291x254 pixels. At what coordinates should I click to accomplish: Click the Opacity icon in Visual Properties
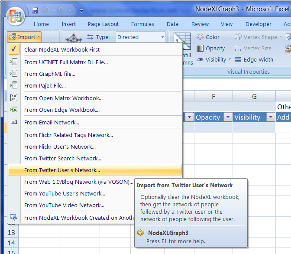(200, 49)
